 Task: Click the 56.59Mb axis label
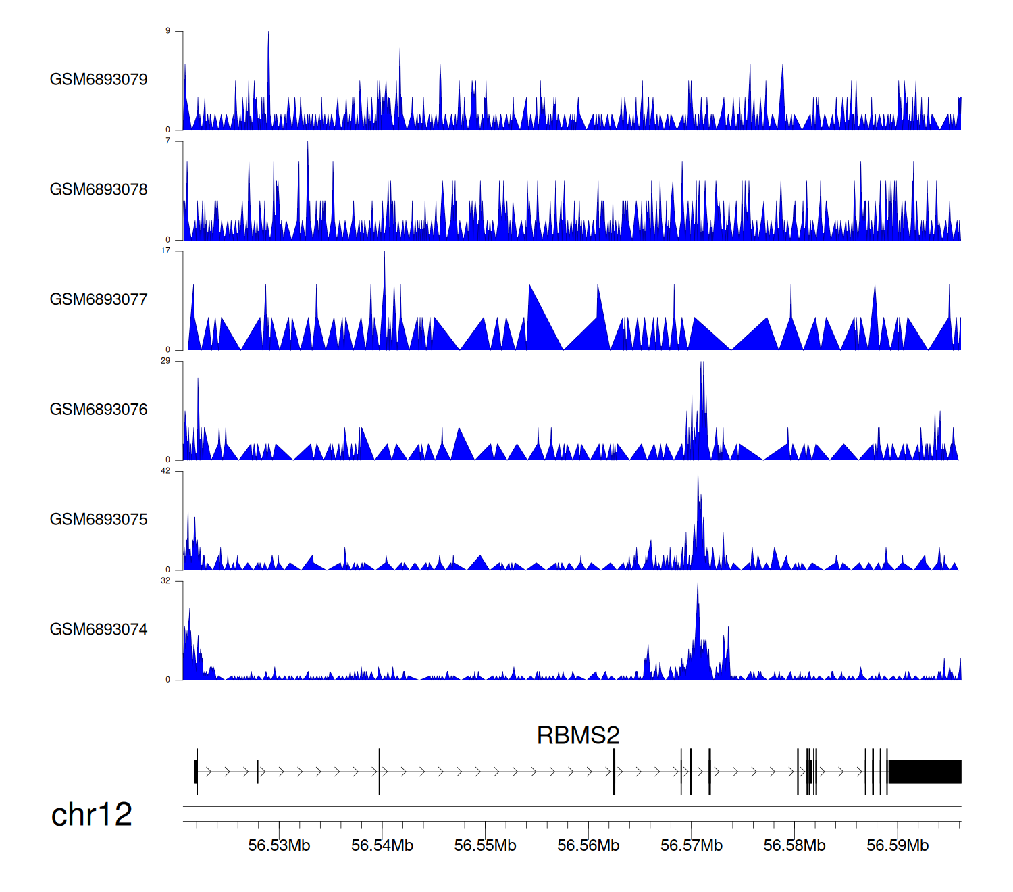[898, 845]
